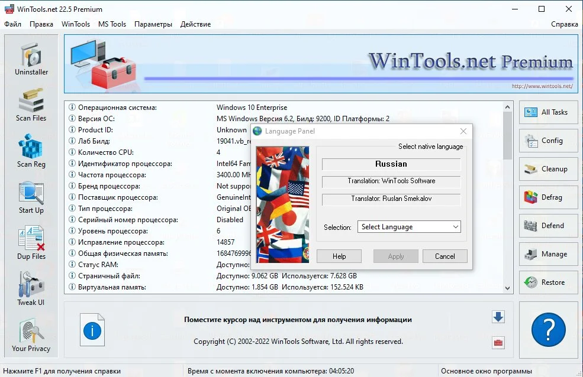Screen dimensions: 583x377
Task: Open the Scan Reg tool
Action: pos(31,151)
